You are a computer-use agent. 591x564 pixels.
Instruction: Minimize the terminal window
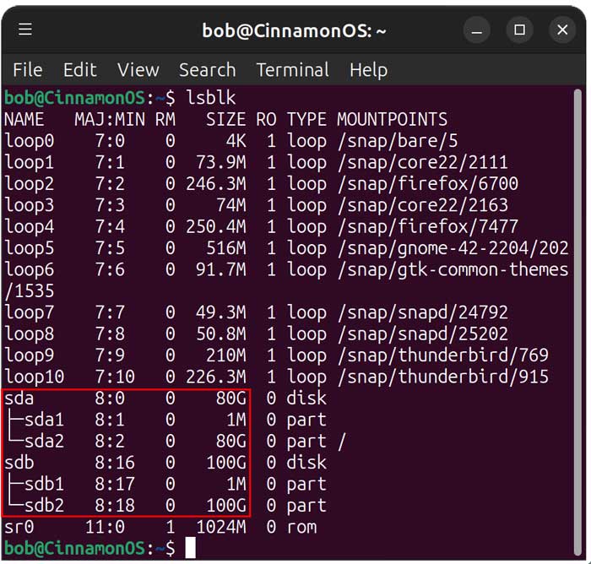click(x=476, y=30)
